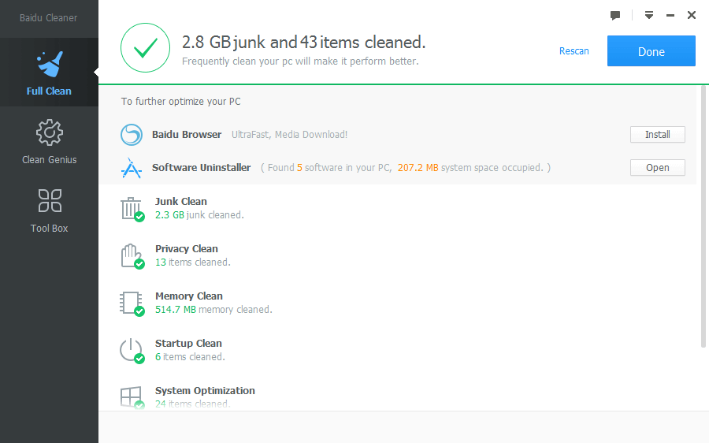Switch to the Full Clean tab
The height and width of the screenshot is (443, 709).
49,72
